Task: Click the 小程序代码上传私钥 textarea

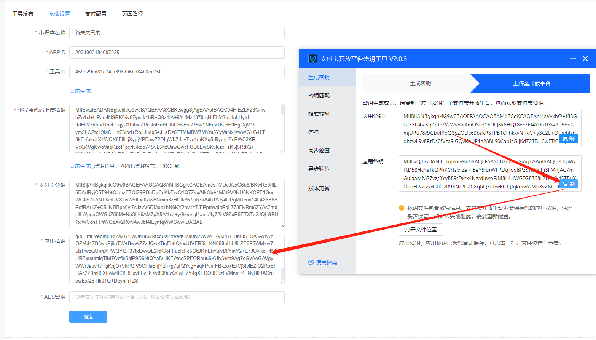Action: [177, 128]
